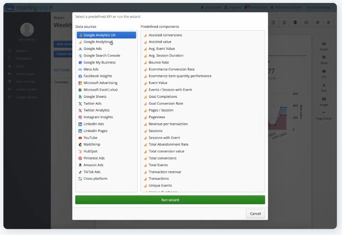Open Advanced options in top bar
342x235 pixels.
click(286, 8)
